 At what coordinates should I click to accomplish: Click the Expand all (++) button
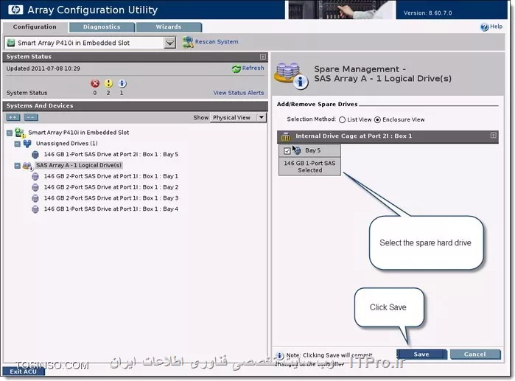[x=13, y=117]
